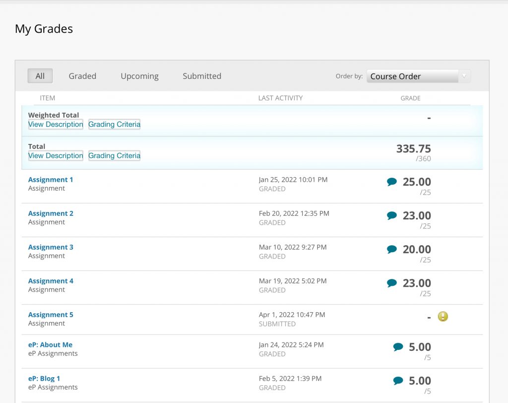508x403 pixels.
Task: Show the Upcoming items tab
Action: pos(139,76)
